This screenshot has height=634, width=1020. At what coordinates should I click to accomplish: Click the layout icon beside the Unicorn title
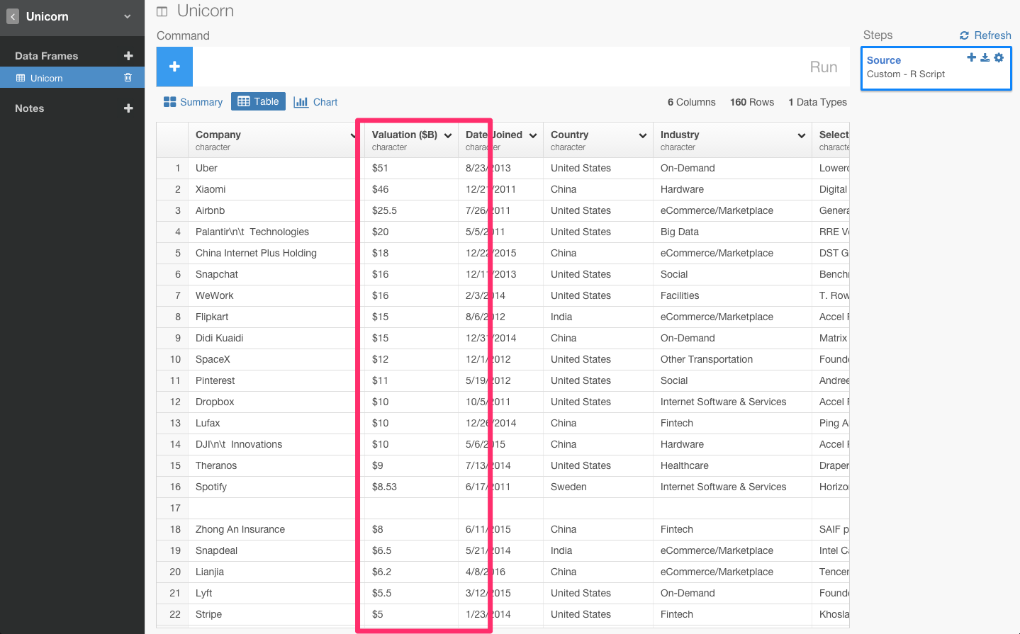(x=162, y=11)
